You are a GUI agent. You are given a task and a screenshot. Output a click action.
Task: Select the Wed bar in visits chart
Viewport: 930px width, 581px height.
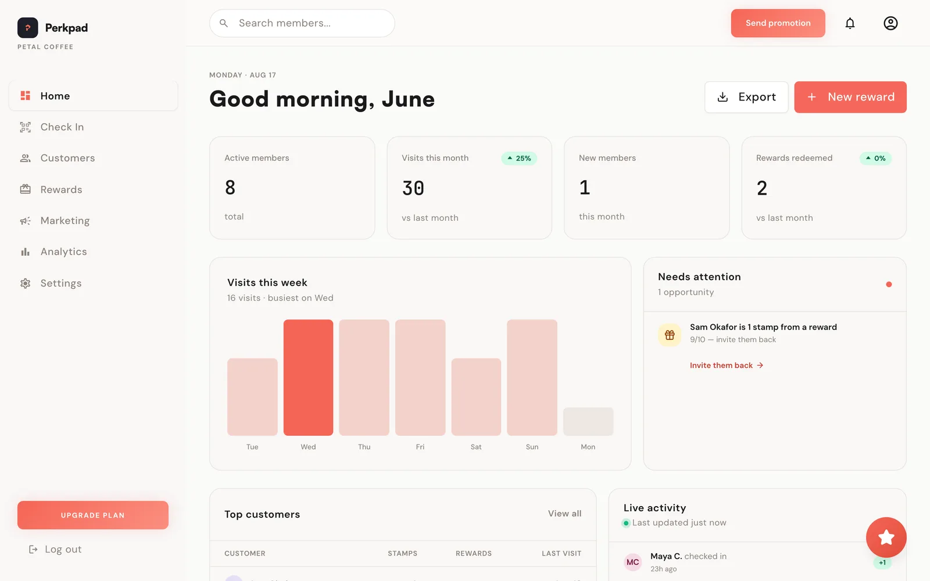coord(308,378)
